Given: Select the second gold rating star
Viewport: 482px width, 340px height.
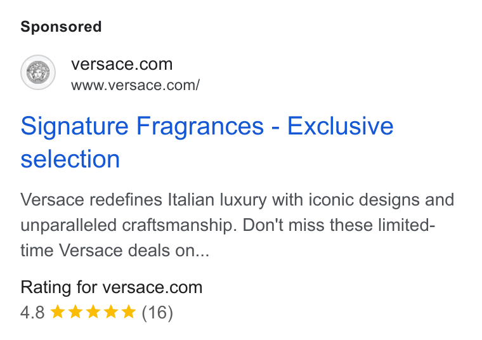Looking at the screenshot, I should 75,311.
